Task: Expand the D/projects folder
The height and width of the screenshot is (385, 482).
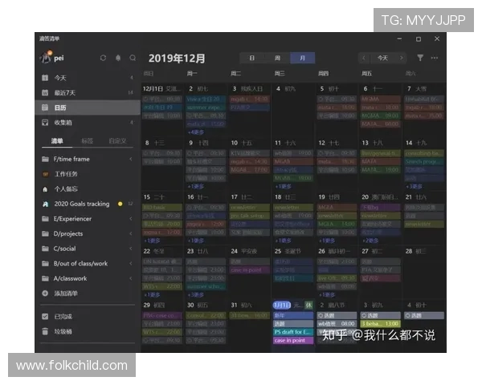Action: [x=68, y=233]
